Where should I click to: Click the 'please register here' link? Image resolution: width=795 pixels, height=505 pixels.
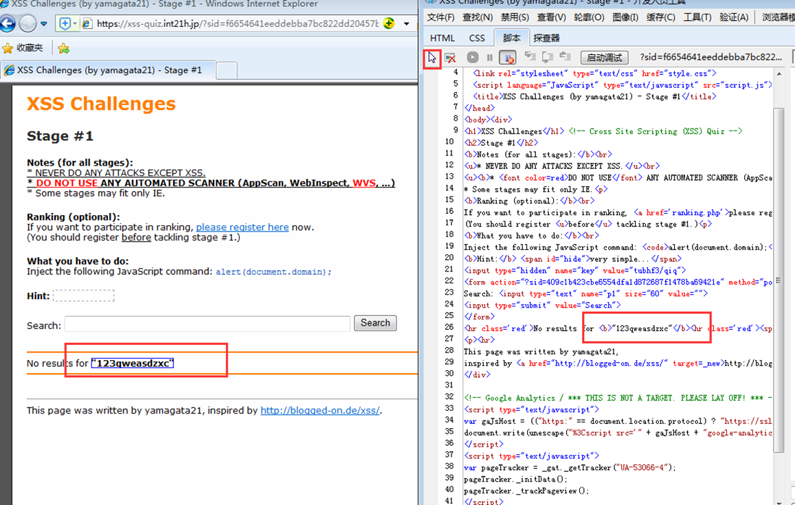click(243, 227)
